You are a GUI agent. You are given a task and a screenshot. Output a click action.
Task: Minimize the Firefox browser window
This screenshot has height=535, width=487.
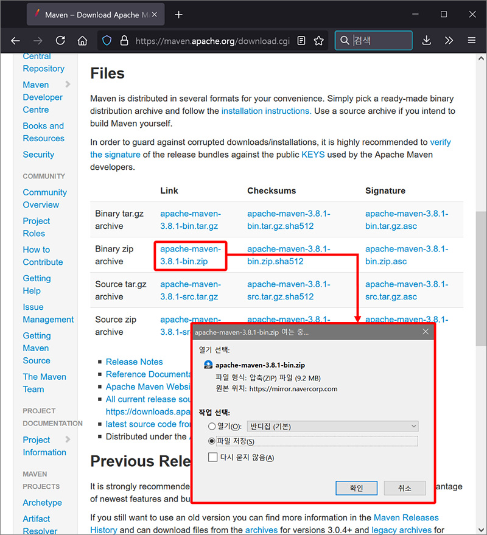click(415, 15)
